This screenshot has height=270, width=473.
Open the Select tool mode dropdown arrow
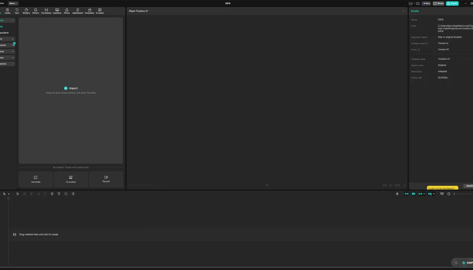coord(9,194)
